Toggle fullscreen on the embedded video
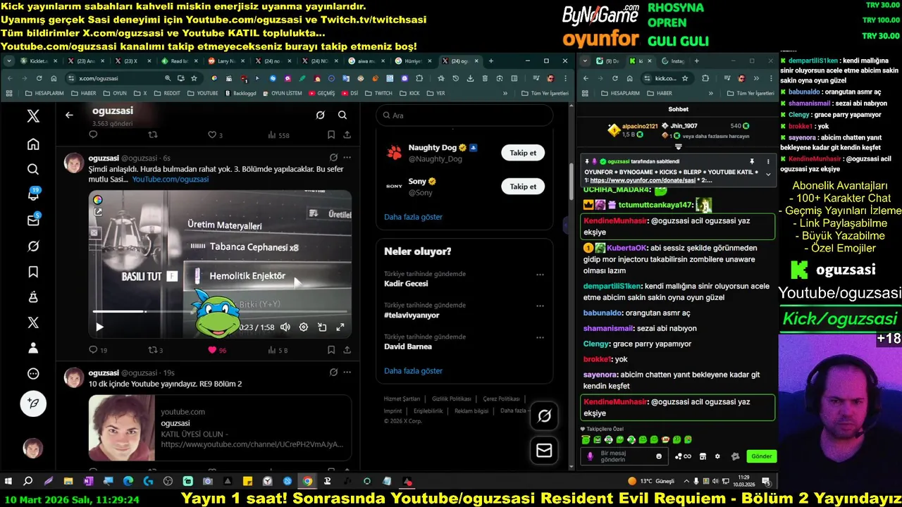The height and width of the screenshot is (507, 902). 340,327
